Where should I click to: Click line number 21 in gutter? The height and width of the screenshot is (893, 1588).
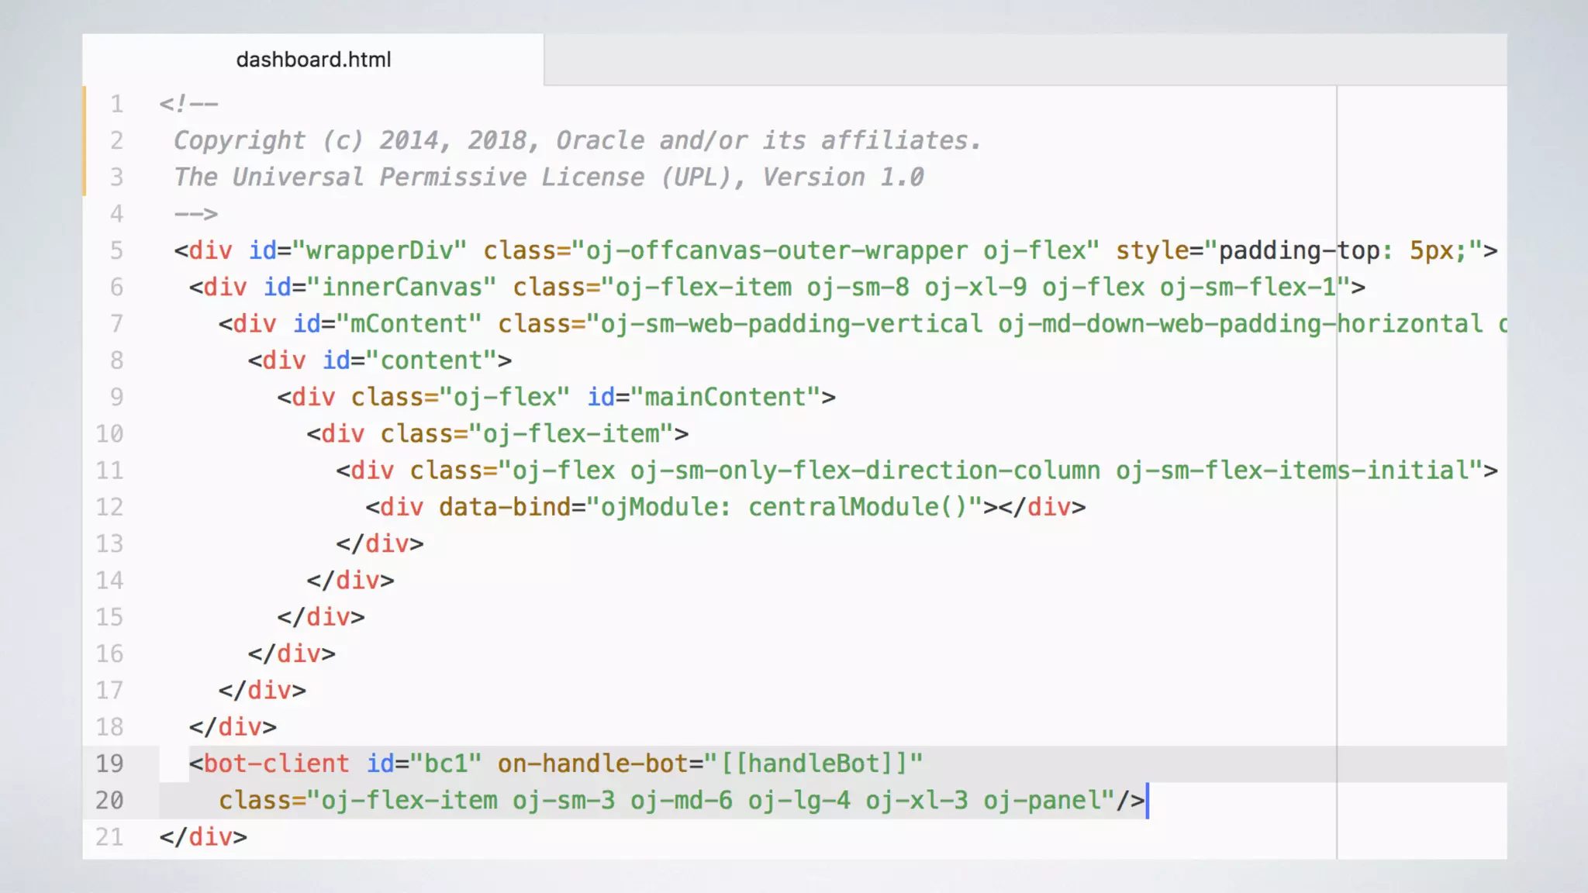click(x=109, y=837)
